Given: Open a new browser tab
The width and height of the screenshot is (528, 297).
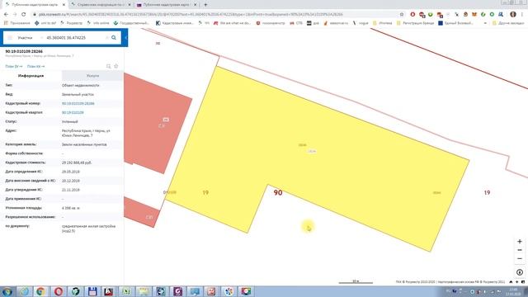Looking at the screenshot, I should tap(205, 5).
